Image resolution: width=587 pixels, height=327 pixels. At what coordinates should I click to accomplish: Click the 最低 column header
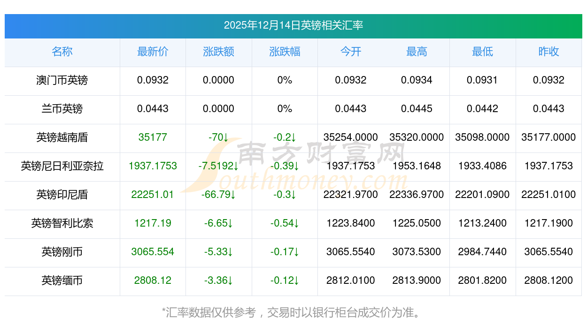[482, 52]
